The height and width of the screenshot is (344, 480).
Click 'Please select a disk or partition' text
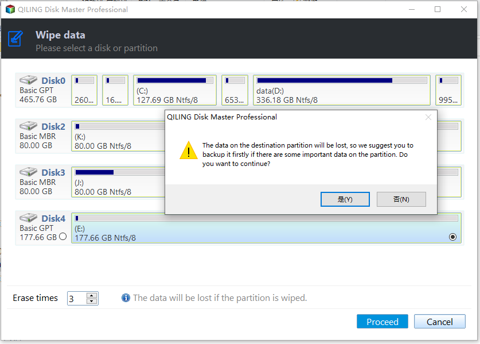tap(96, 48)
